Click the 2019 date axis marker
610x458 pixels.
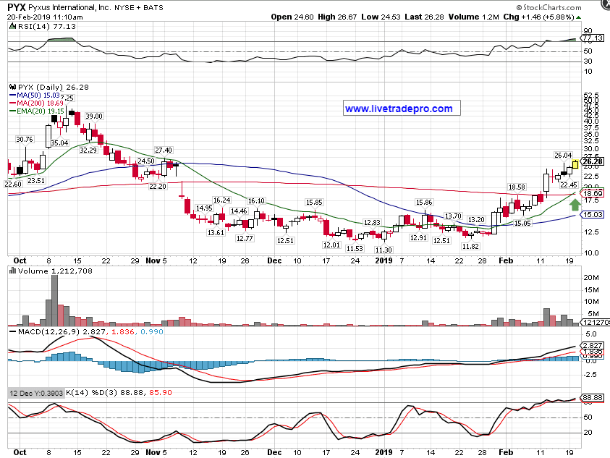click(x=384, y=259)
